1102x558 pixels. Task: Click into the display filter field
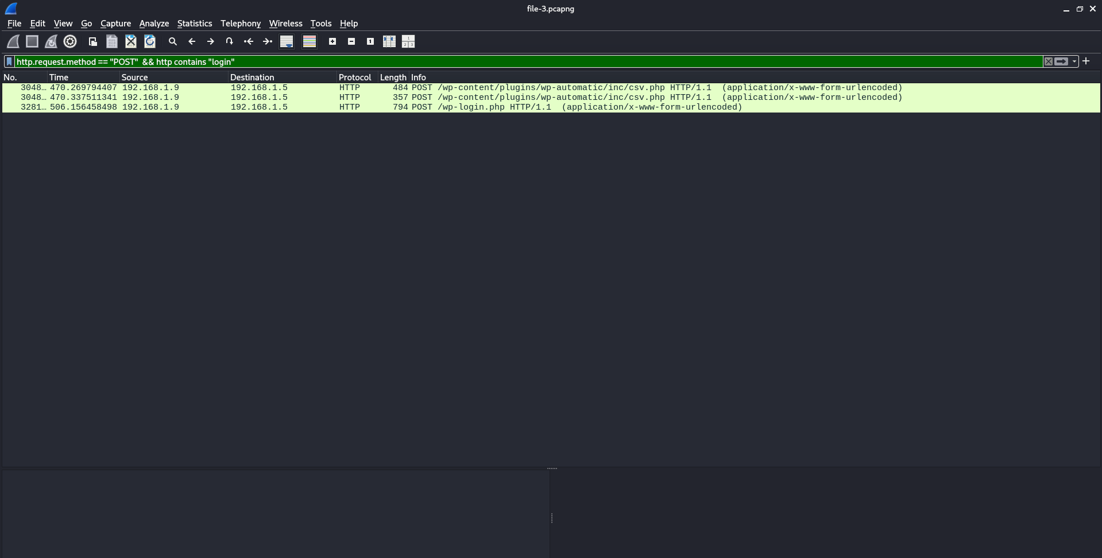tap(528, 61)
